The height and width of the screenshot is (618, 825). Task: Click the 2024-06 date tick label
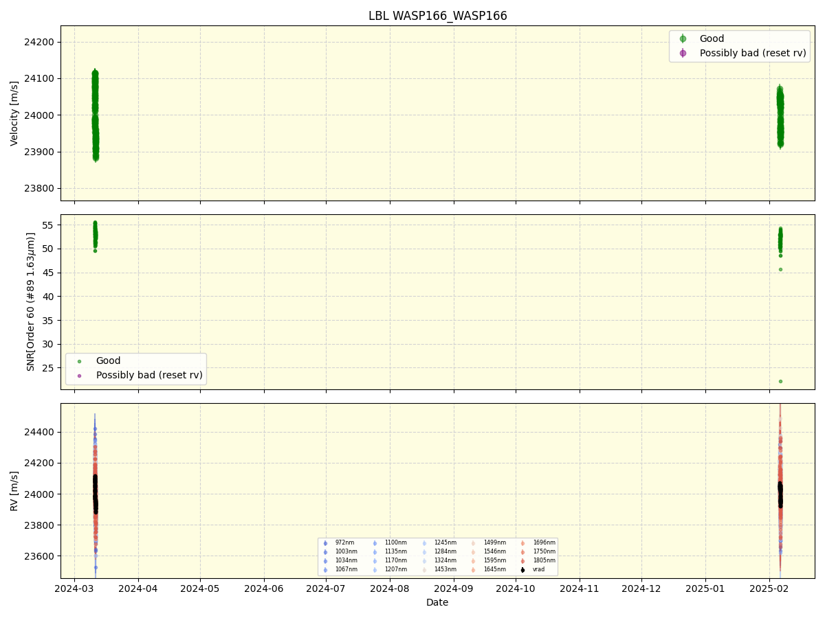click(264, 588)
